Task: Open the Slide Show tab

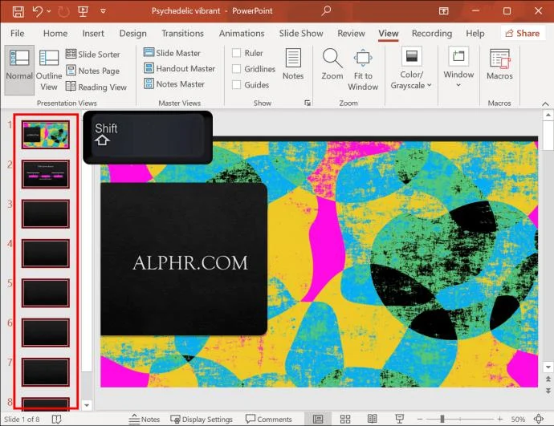Action: pyautogui.click(x=301, y=33)
